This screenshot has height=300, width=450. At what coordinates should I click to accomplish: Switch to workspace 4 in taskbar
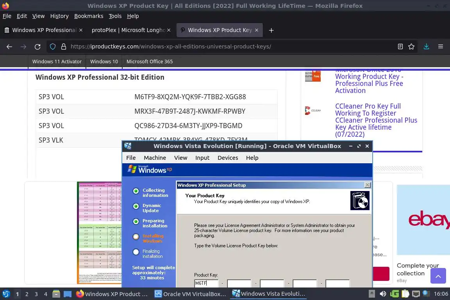click(x=46, y=294)
